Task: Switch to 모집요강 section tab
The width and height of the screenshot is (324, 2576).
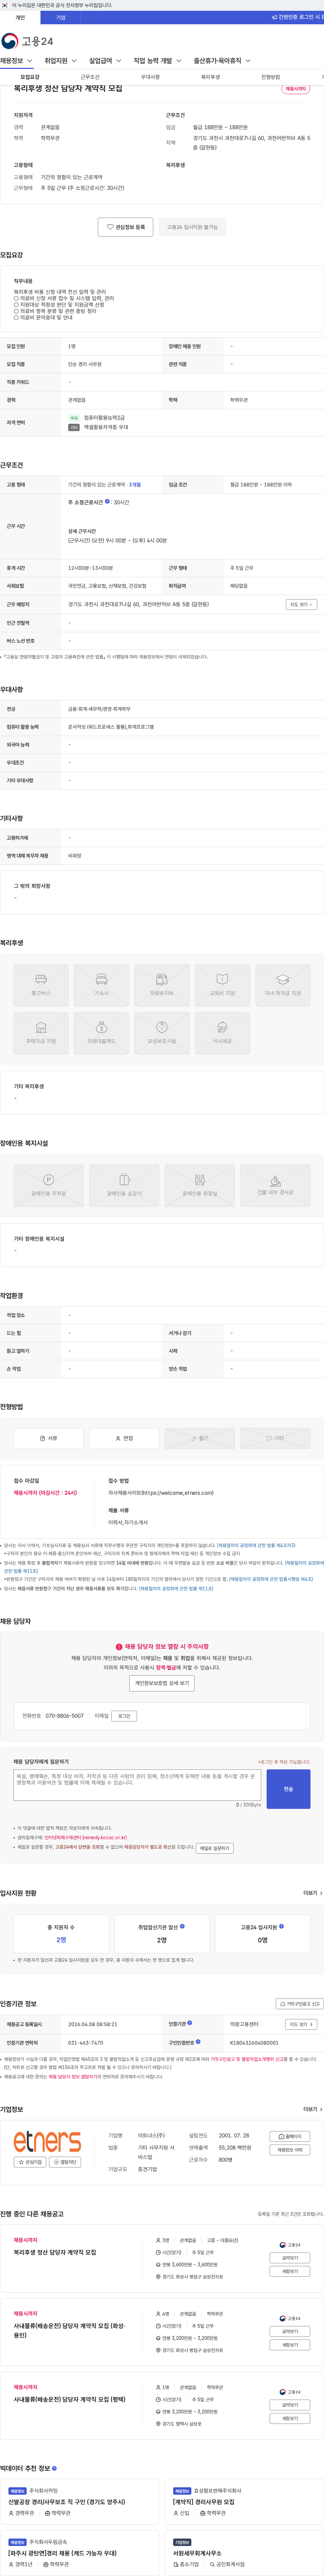Action: coord(30,77)
